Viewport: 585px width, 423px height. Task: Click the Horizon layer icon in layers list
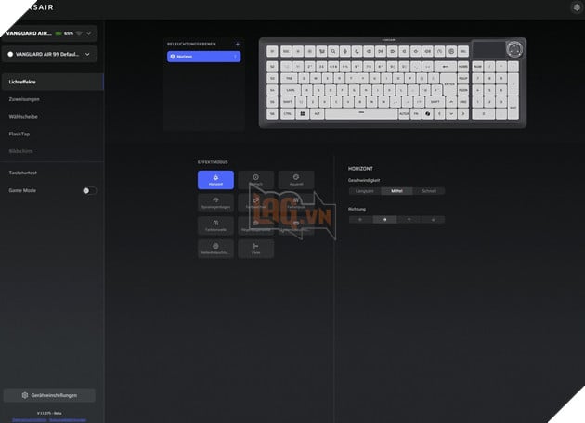(173, 57)
